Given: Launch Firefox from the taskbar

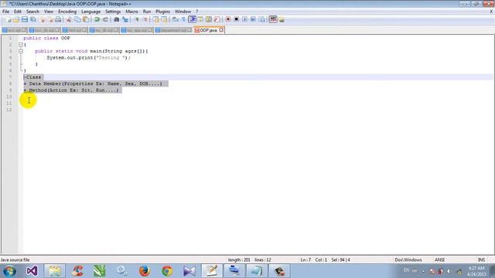Looking at the screenshot, I should [x=145, y=271].
